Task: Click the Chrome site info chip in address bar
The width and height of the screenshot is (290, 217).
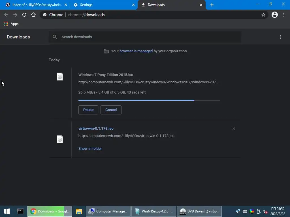Action: pos(53,15)
